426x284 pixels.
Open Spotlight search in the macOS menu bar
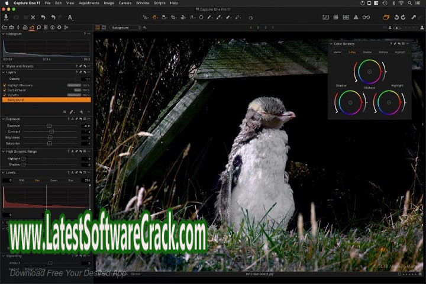(x=409, y=3)
